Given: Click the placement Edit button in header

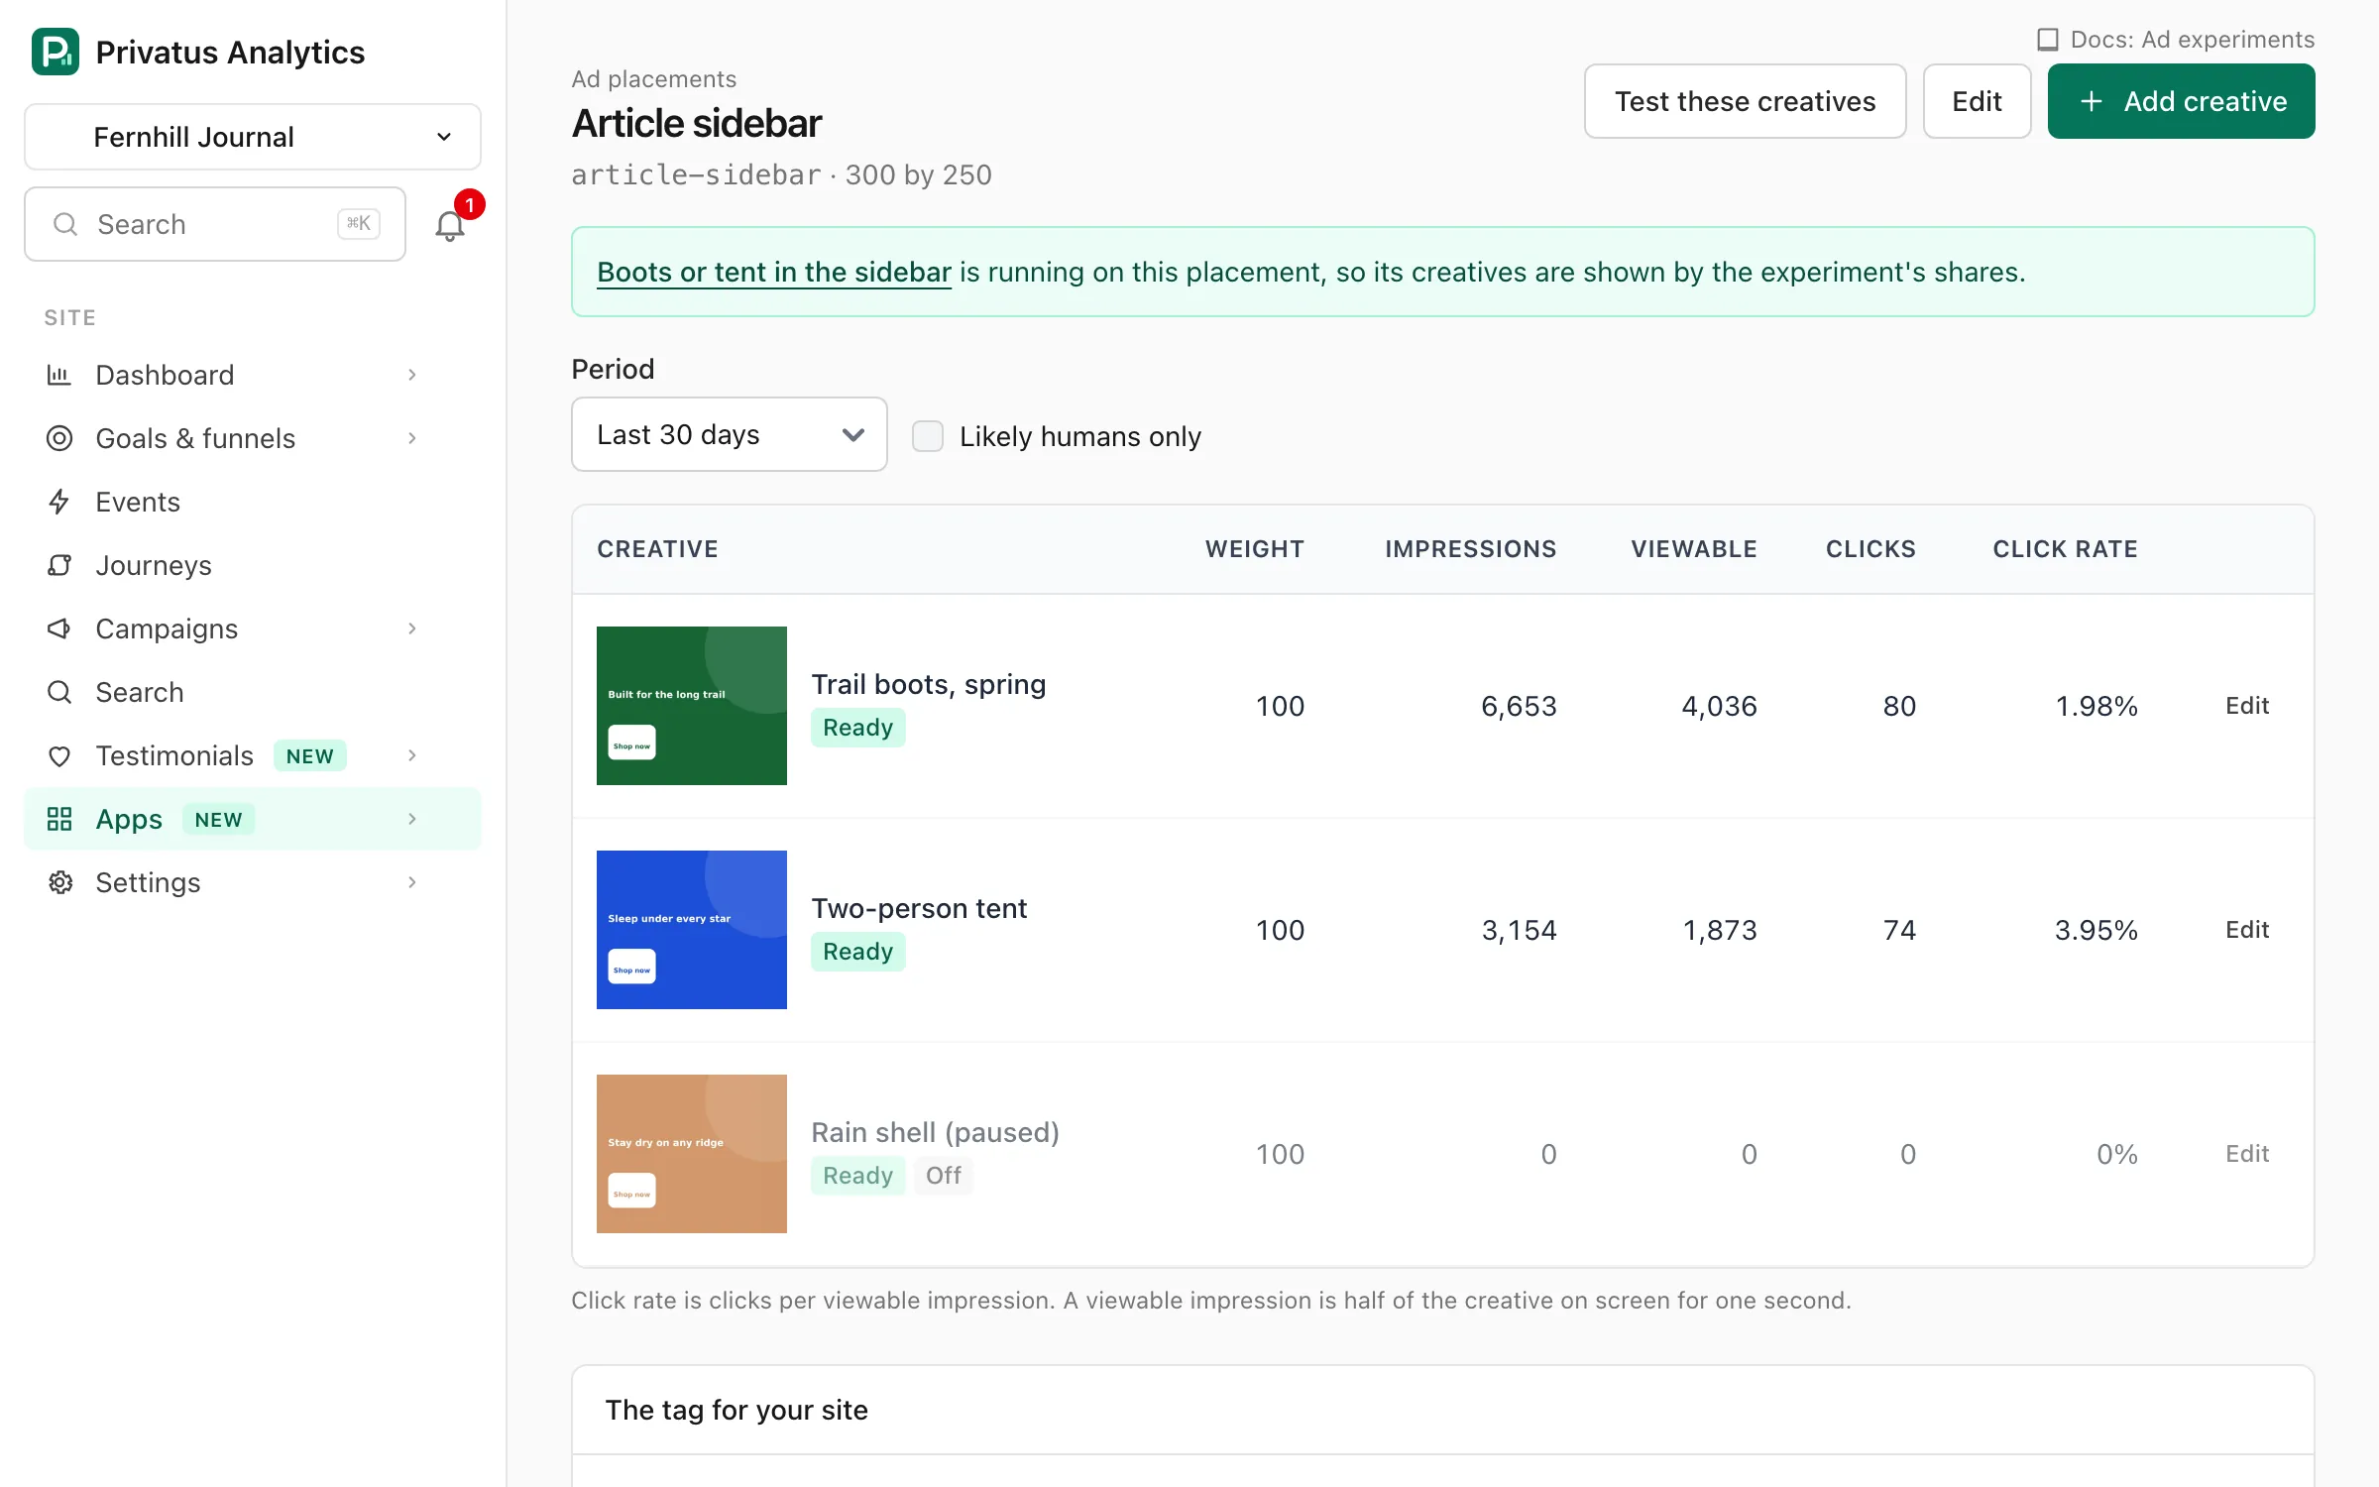Looking at the screenshot, I should (x=1977, y=101).
